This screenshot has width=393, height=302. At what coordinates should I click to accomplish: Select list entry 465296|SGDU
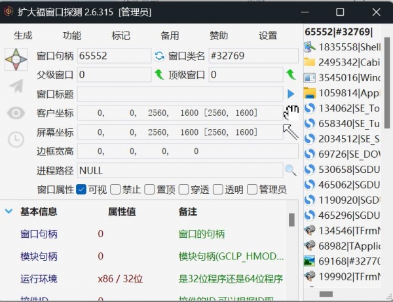click(342, 216)
